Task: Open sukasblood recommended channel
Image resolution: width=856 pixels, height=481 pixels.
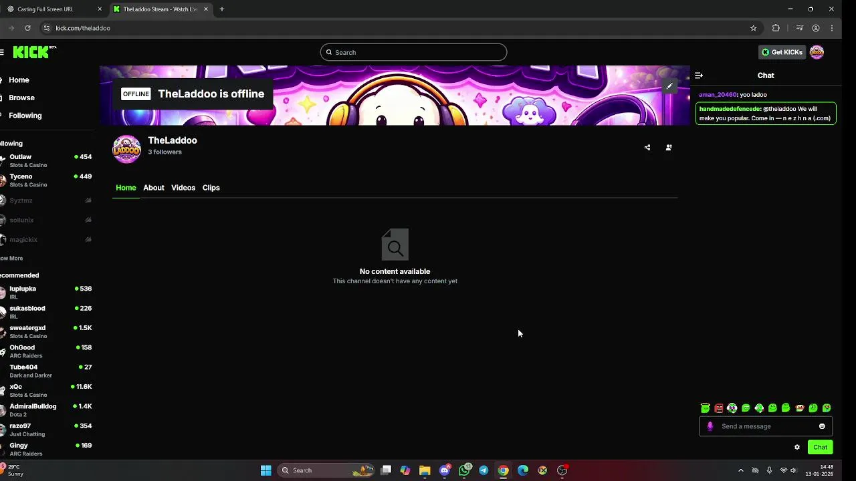Action: point(46,312)
